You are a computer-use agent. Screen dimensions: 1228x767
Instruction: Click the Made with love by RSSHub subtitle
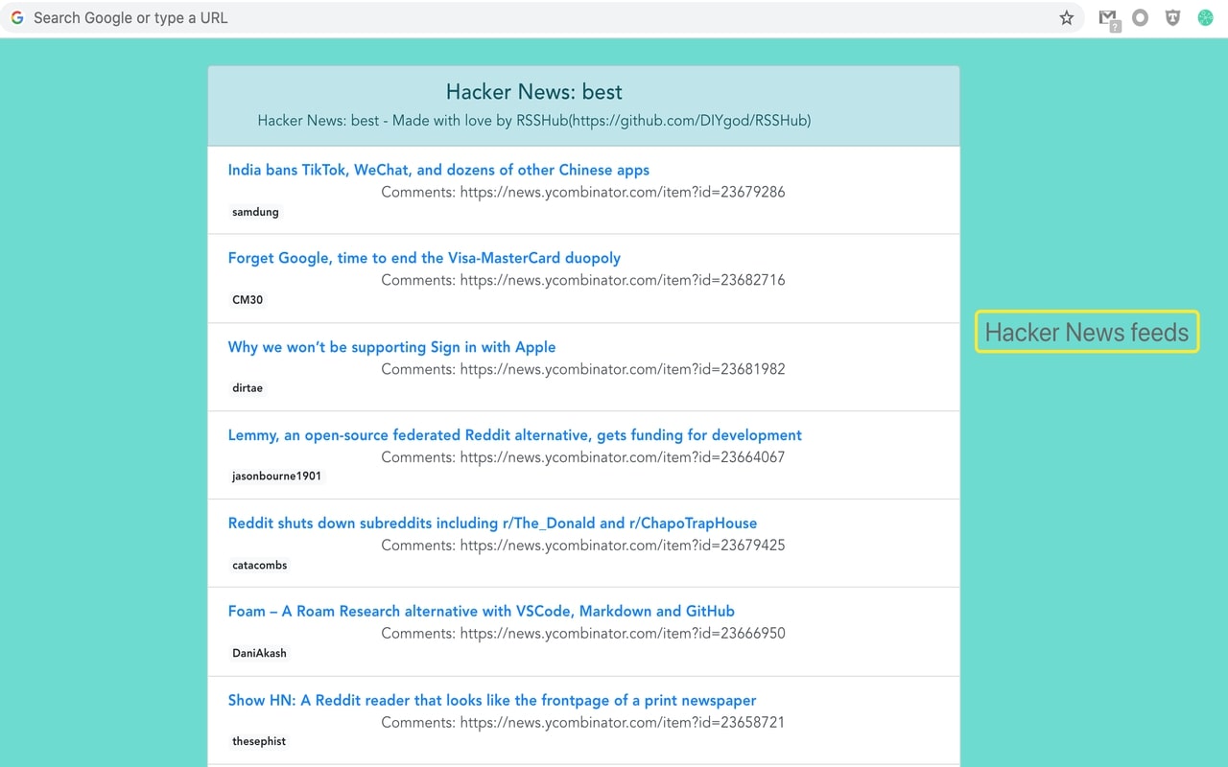pos(534,121)
